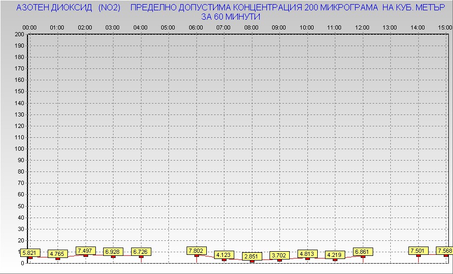Click the 02:00 time axis label
This screenshot has width=453, height=274.
point(85,28)
